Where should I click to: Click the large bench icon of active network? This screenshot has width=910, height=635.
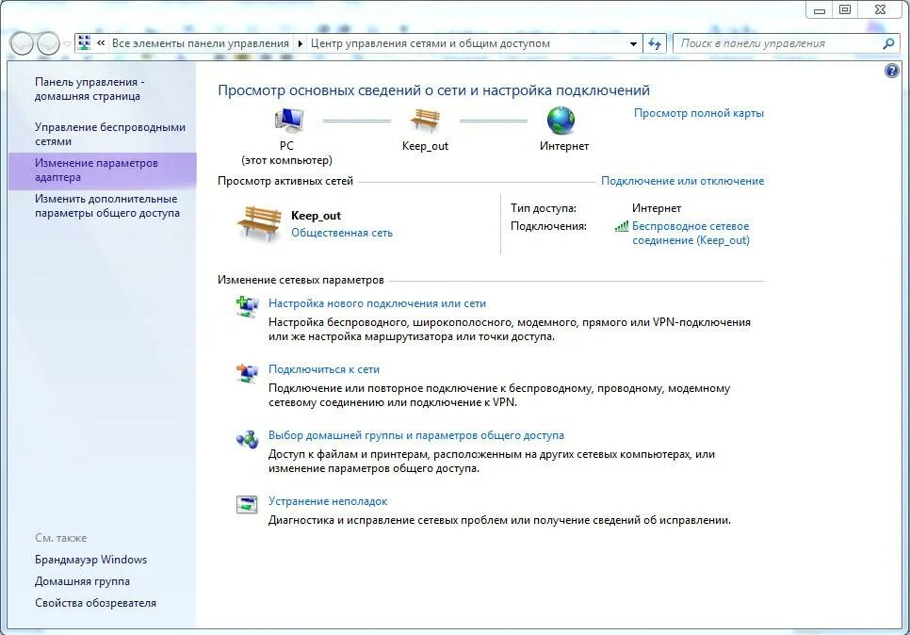[x=259, y=223]
